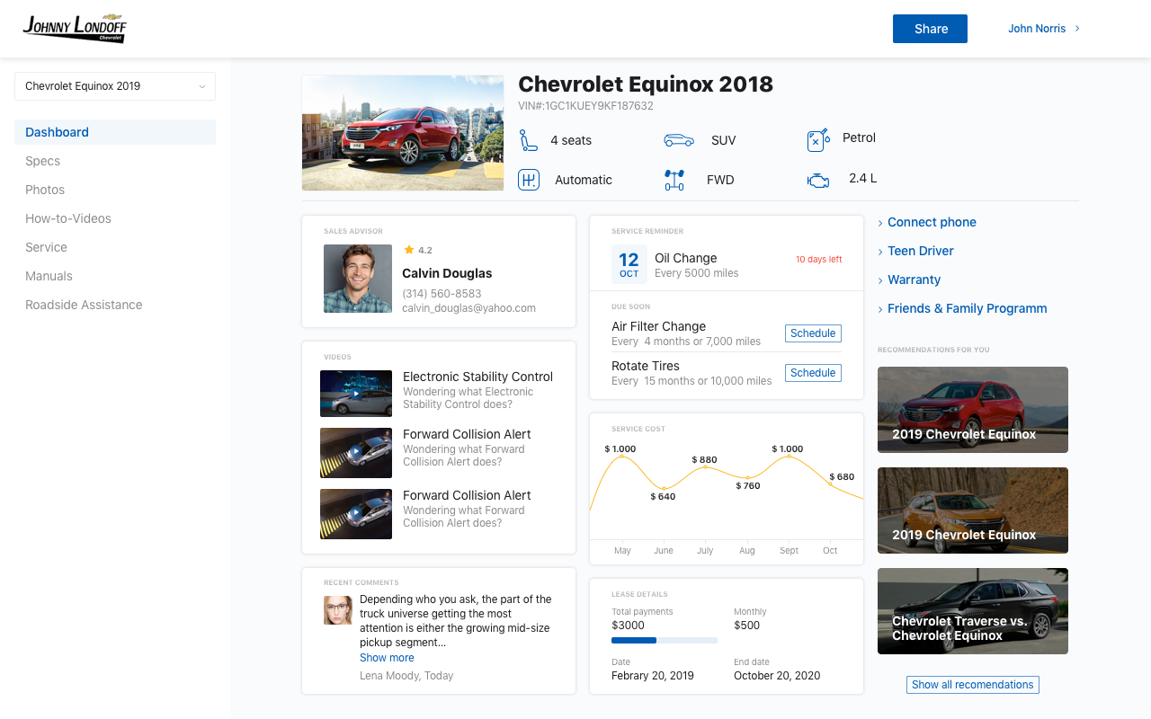Click the drivetrain icon beside FWD

click(674, 180)
